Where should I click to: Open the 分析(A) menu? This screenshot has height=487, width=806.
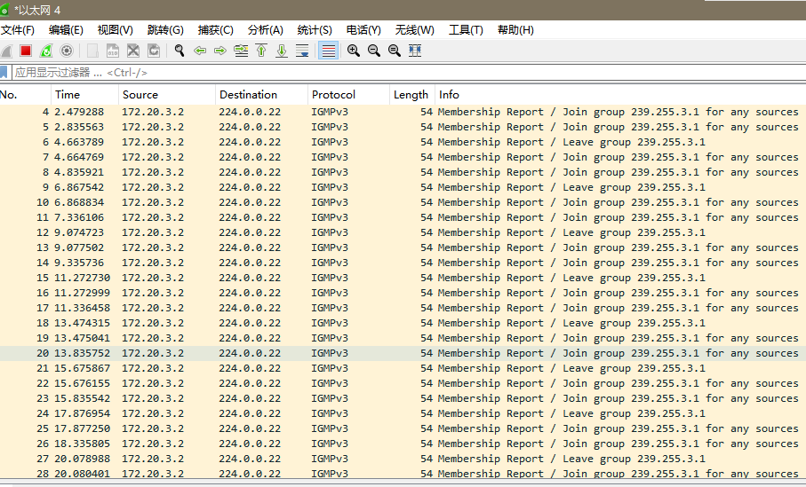coord(265,30)
